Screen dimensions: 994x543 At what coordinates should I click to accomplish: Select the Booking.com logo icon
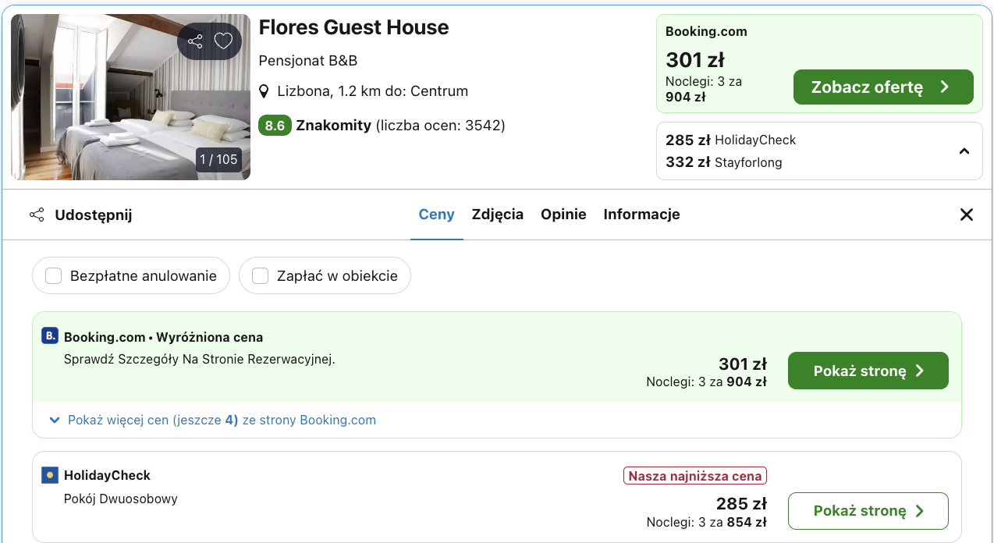[x=48, y=335]
